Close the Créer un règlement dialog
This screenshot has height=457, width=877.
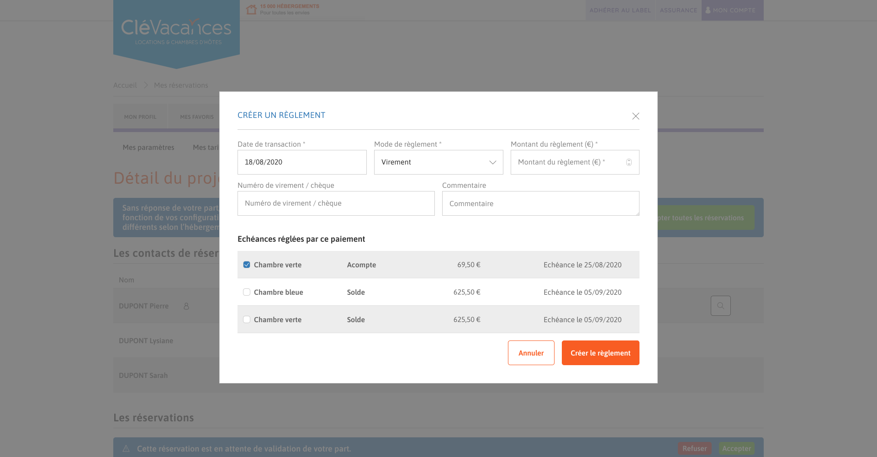(x=635, y=116)
